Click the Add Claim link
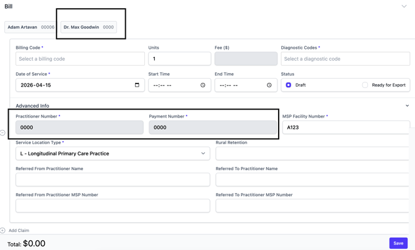Viewport: 415px width, 250px height. coord(19,230)
